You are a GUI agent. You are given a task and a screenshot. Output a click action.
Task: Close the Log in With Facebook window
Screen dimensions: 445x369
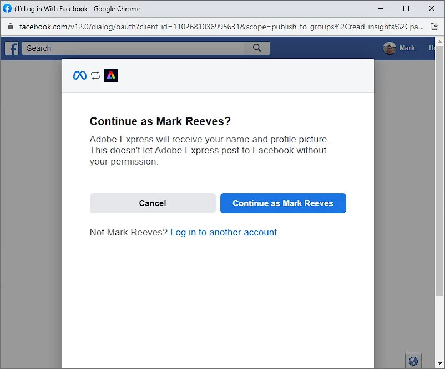pyautogui.click(x=432, y=8)
